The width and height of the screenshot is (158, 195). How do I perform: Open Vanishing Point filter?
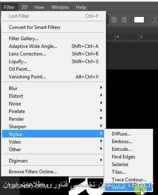pos(53,77)
